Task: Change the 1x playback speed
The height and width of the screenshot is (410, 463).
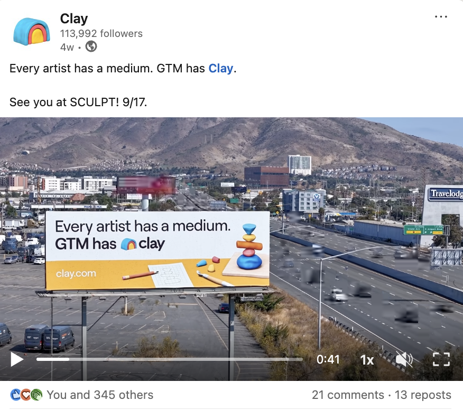Action: [x=367, y=360]
